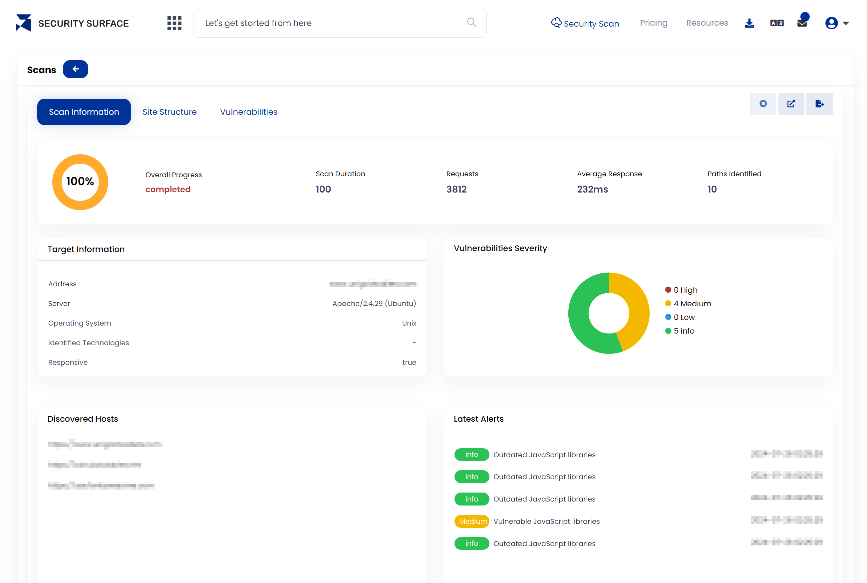Open the messages envelope icon

point(802,23)
